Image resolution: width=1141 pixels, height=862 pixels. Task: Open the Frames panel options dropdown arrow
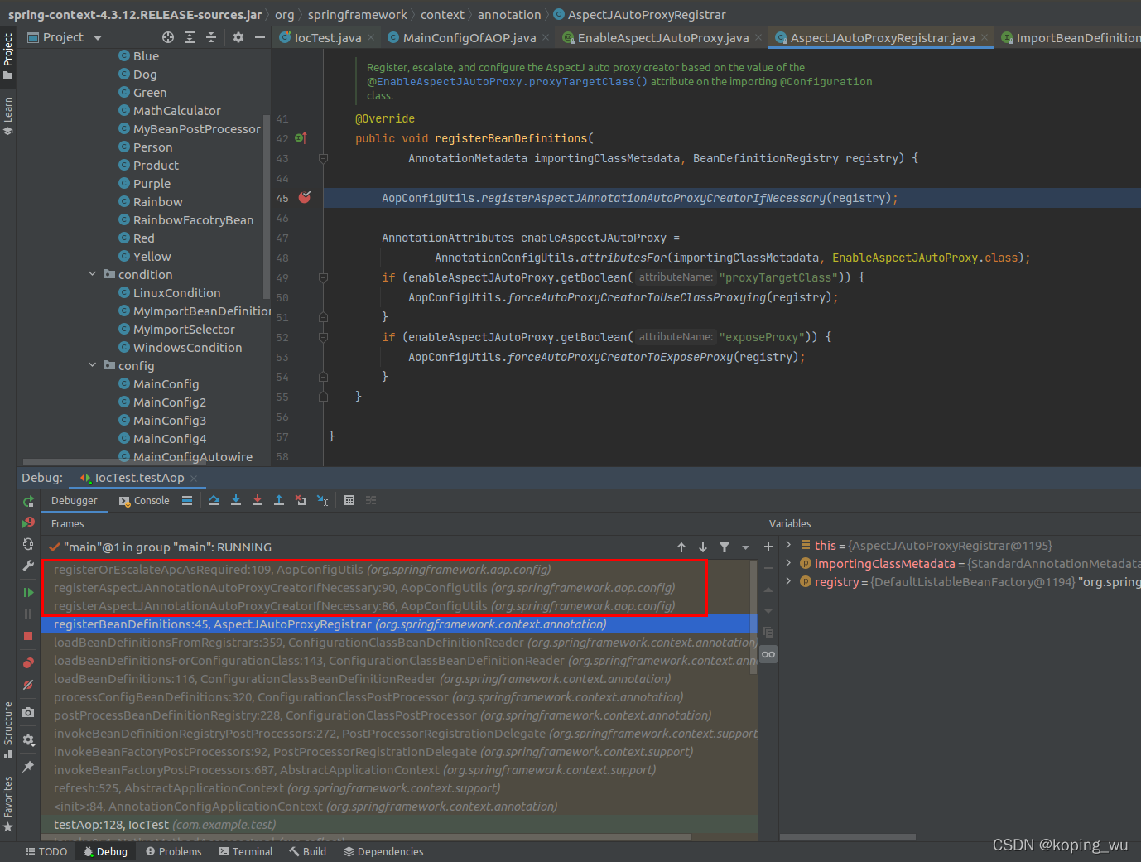point(745,547)
